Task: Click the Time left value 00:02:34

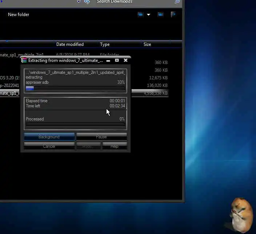Action: tap(117, 106)
